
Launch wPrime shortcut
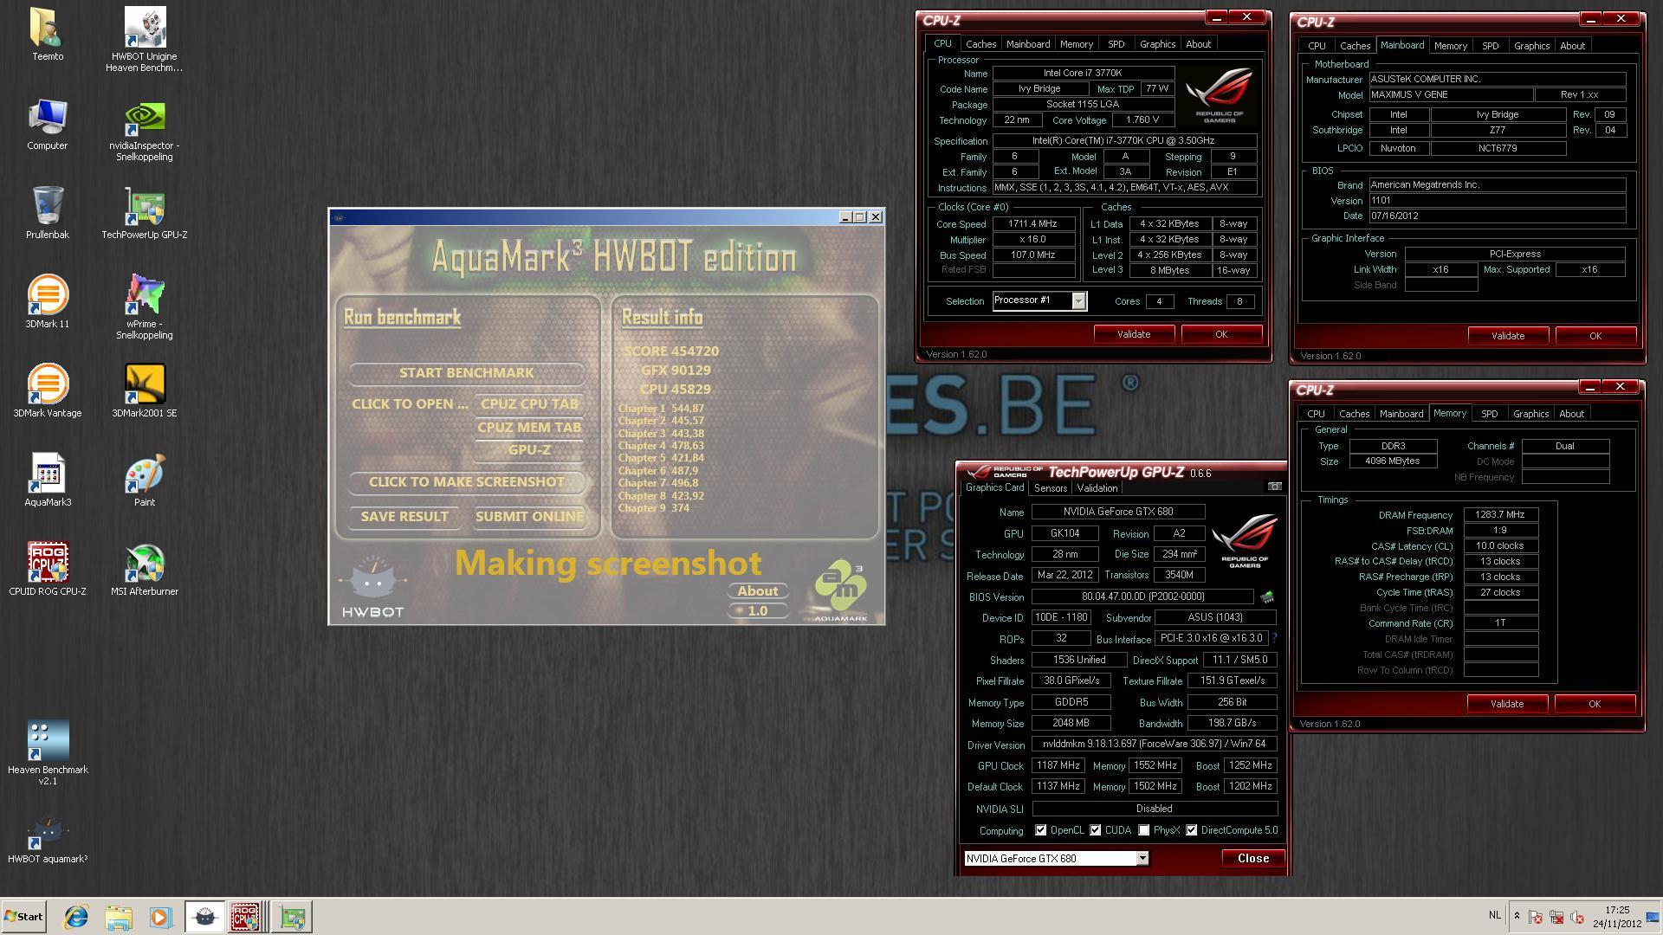click(144, 307)
